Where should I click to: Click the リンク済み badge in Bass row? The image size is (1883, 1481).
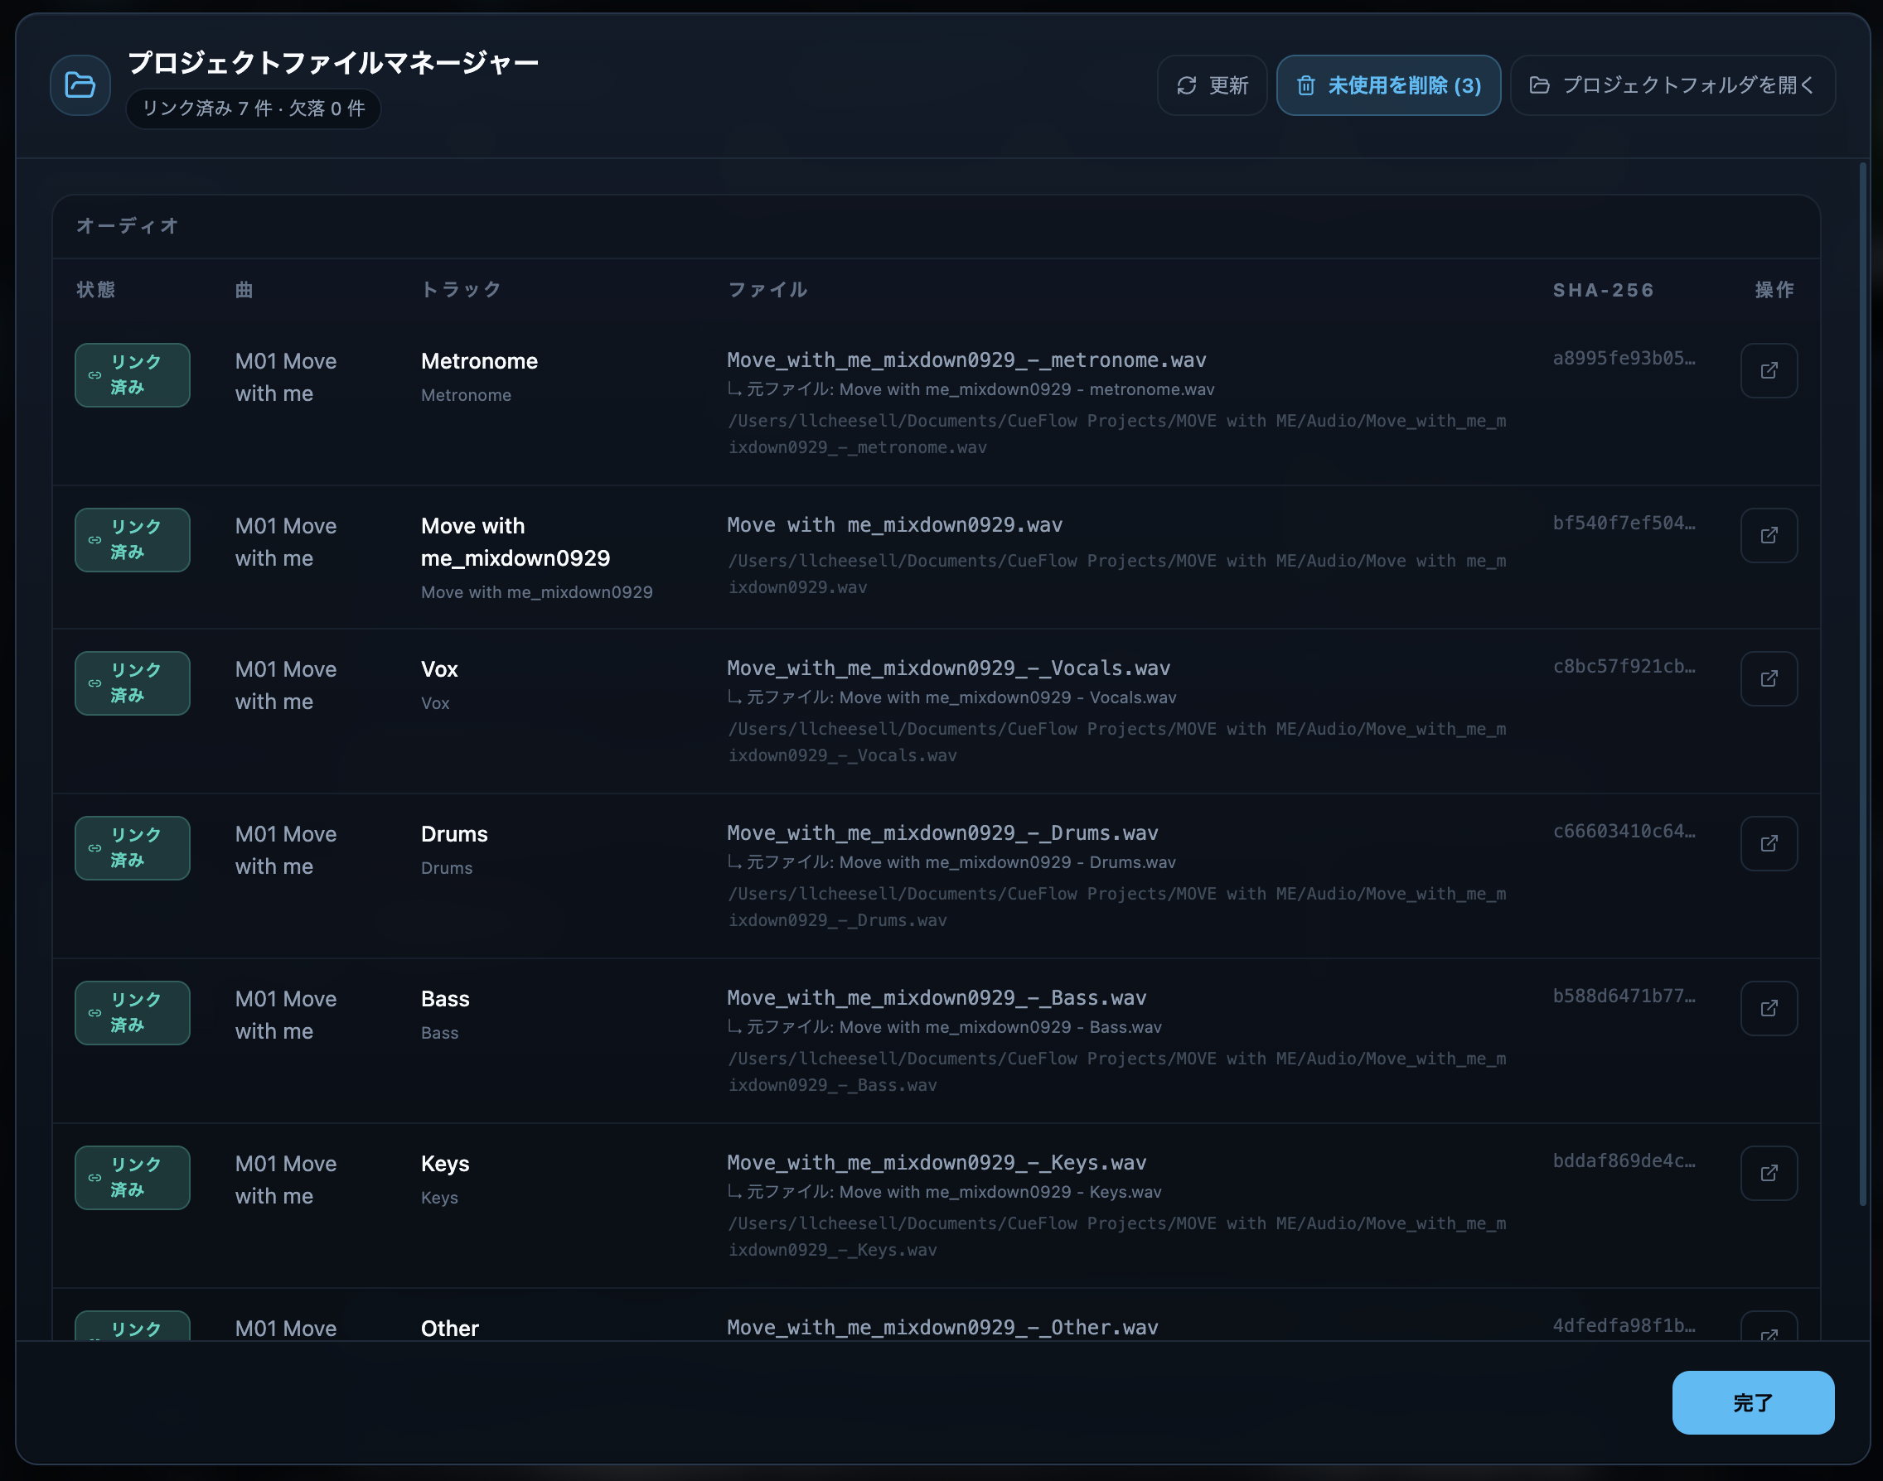coord(133,1013)
